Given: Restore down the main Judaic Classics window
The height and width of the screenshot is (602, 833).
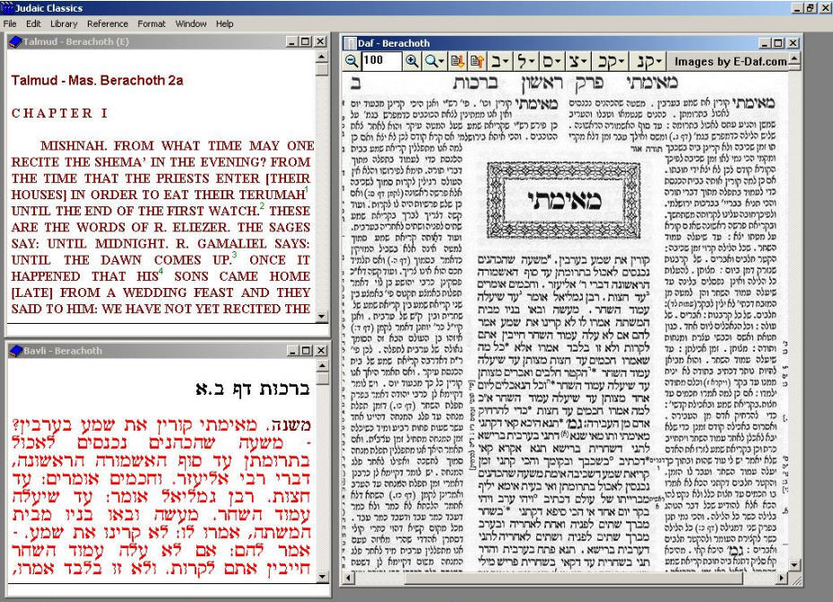Looking at the screenshot, I should (811, 7).
